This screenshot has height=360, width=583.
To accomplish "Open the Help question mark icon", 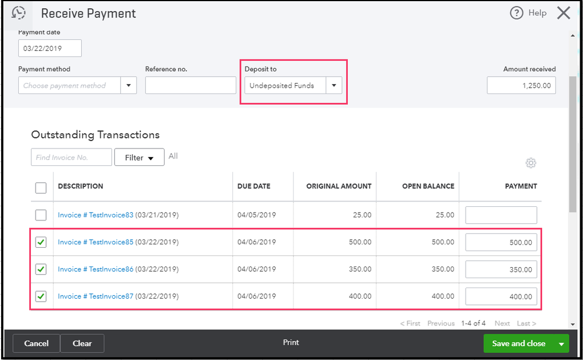I will (516, 13).
